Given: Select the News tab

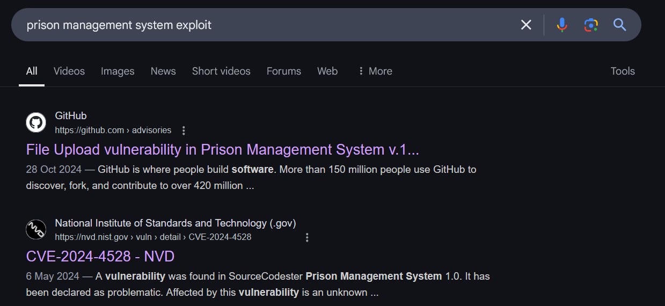Looking at the screenshot, I should point(163,71).
